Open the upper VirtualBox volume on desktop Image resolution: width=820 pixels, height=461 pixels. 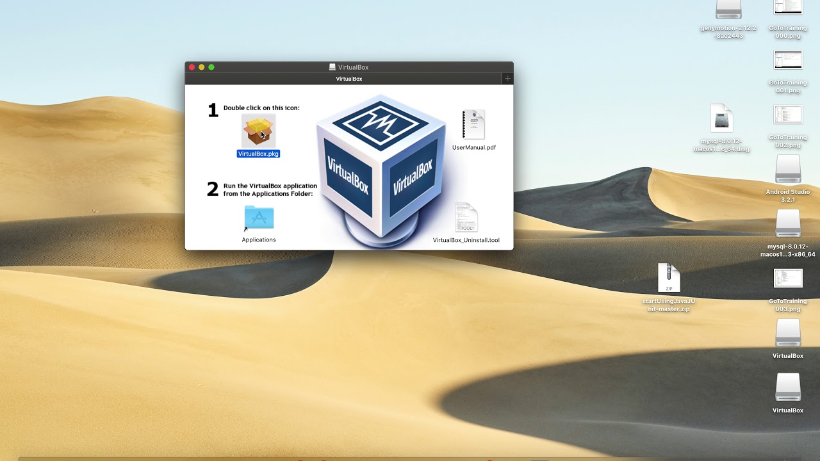pos(788,334)
